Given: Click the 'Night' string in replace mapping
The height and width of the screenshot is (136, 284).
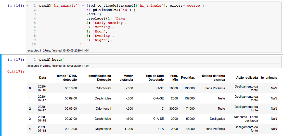Looking at the screenshot, I should [100, 40].
